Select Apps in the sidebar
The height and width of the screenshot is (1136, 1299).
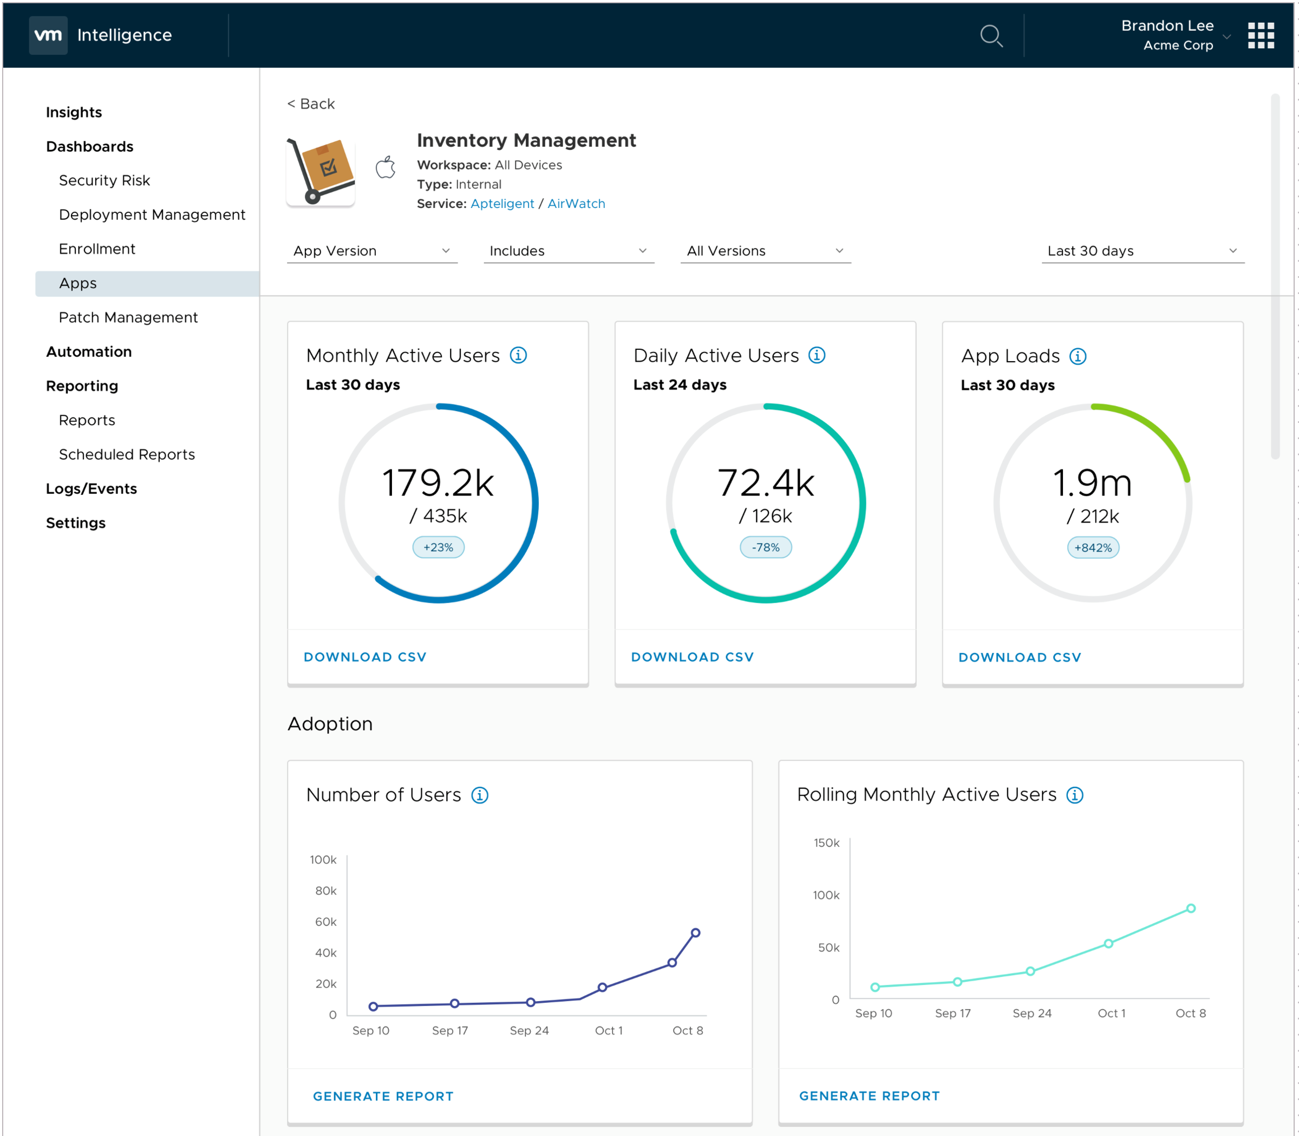tap(77, 283)
